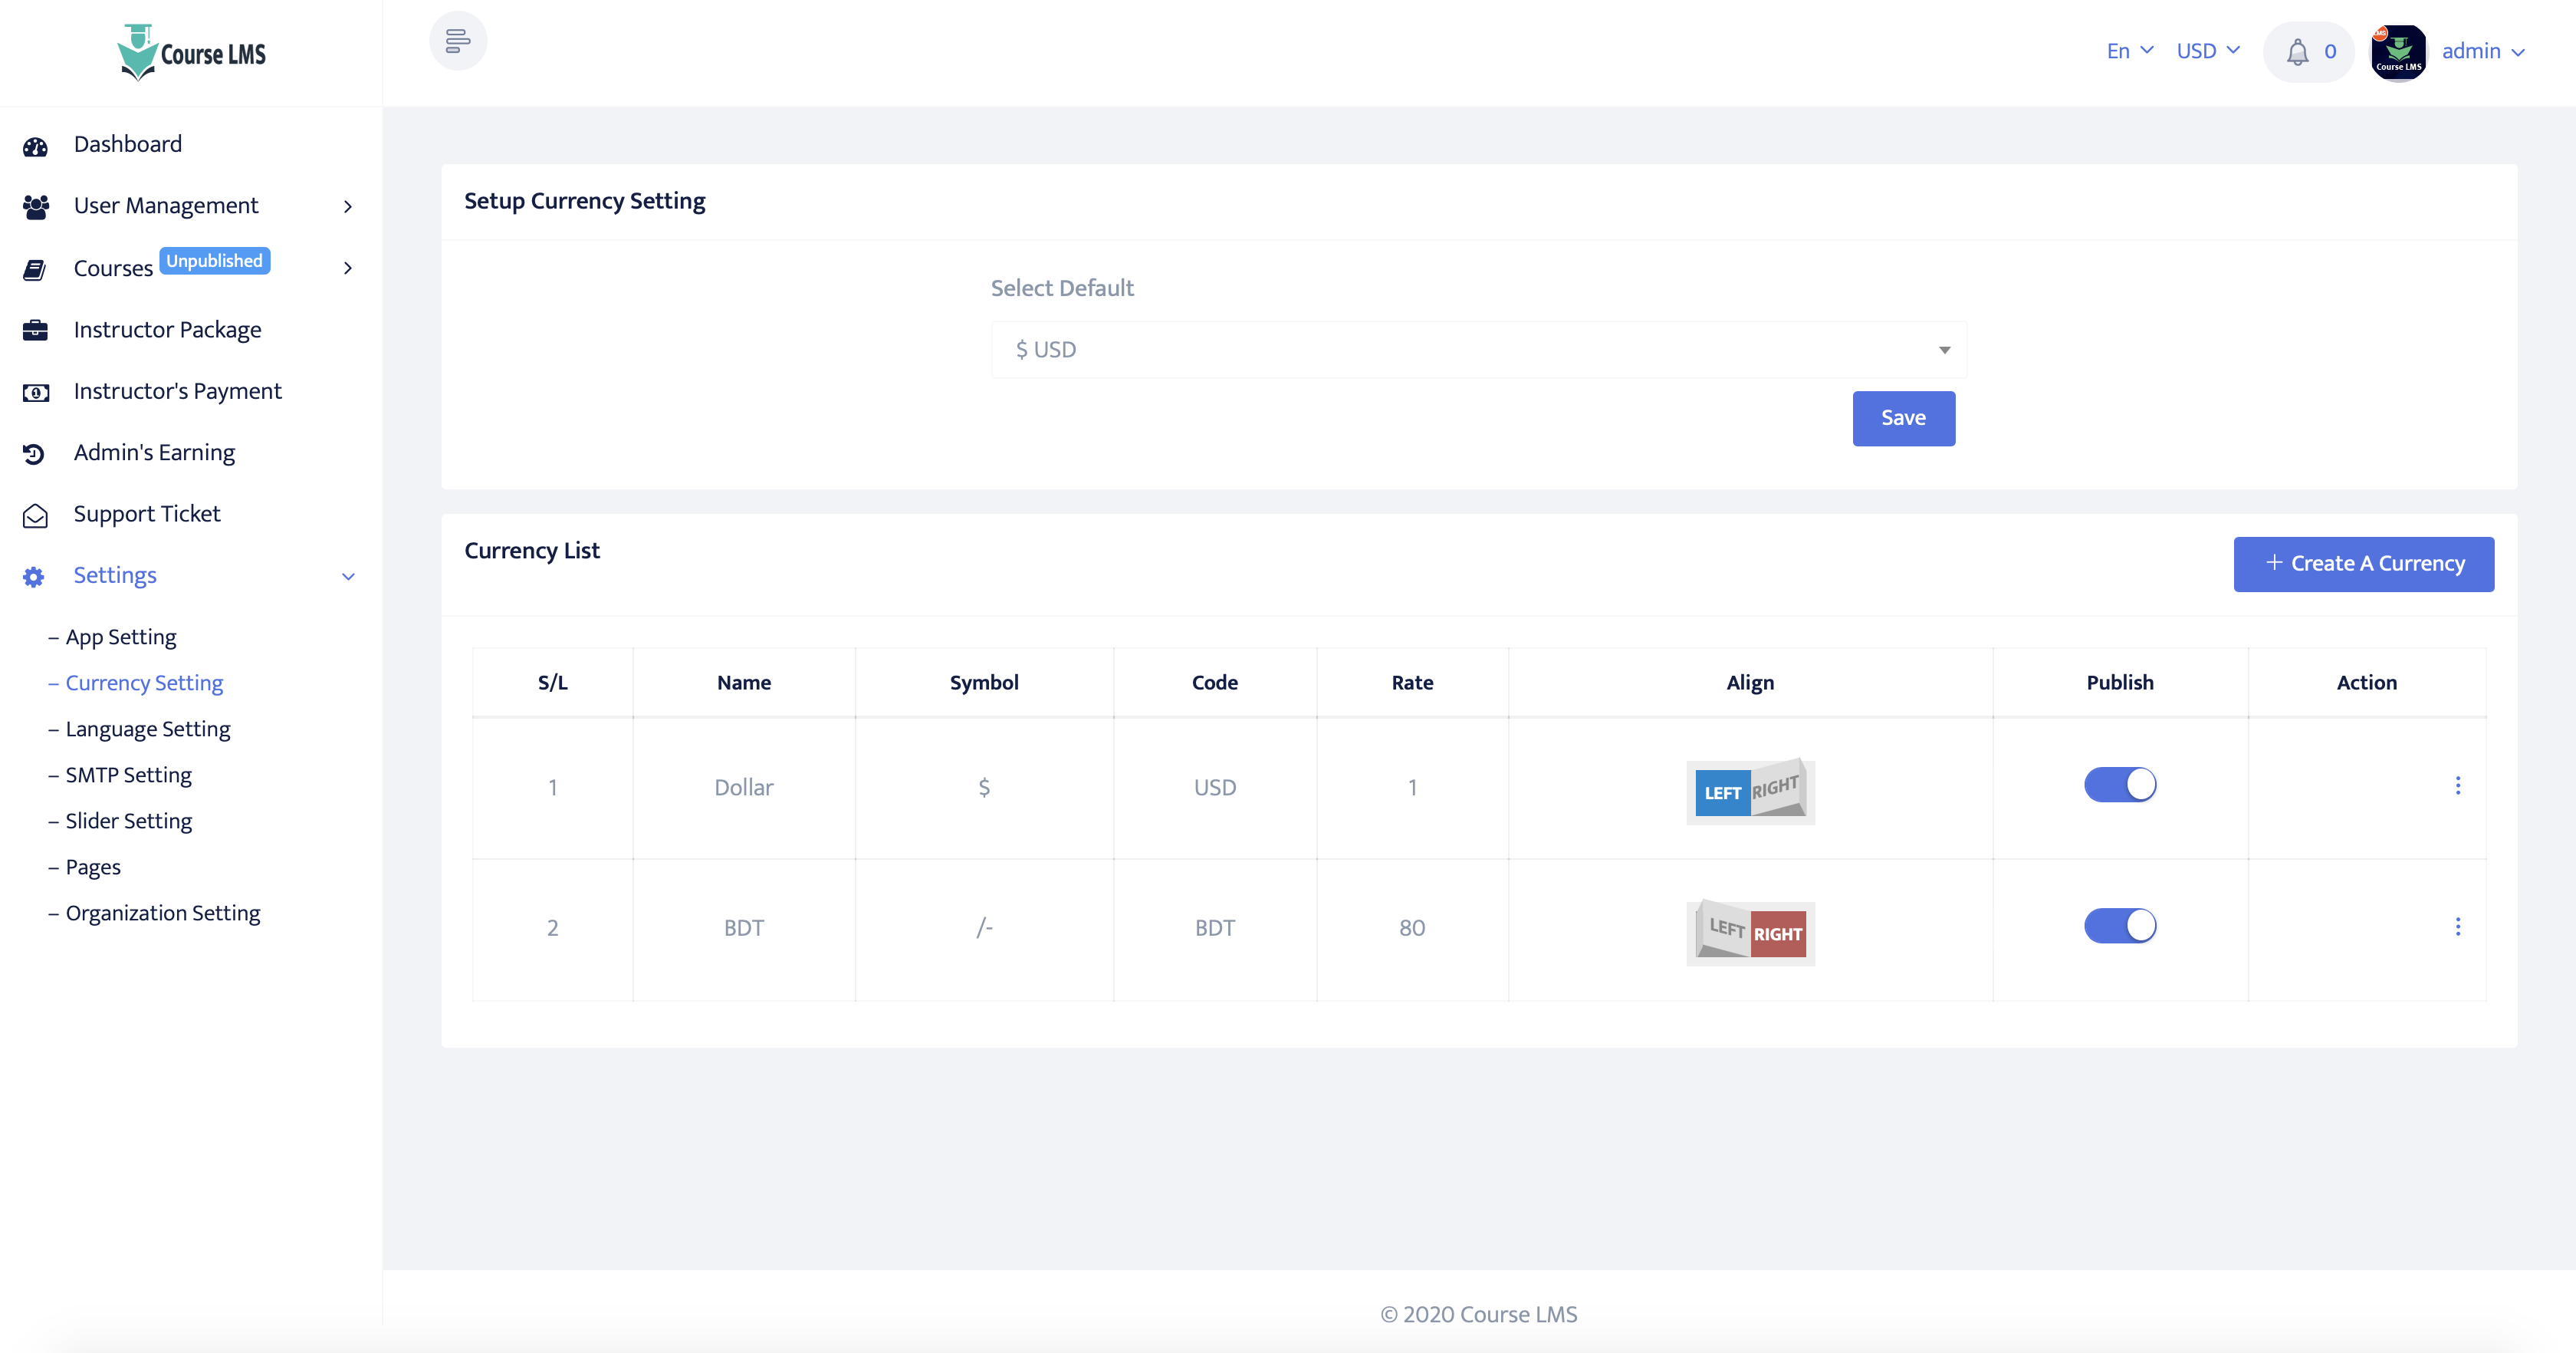Click the Save button

[1903, 418]
